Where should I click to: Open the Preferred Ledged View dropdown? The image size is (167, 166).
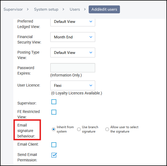click(x=73, y=21)
